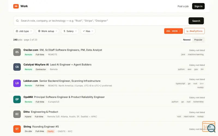Open the OpsMill Principal Software Engineer listing
Image resolution: width=218 pixels, height=136 pixels.
pyautogui.click(x=69, y=97)
